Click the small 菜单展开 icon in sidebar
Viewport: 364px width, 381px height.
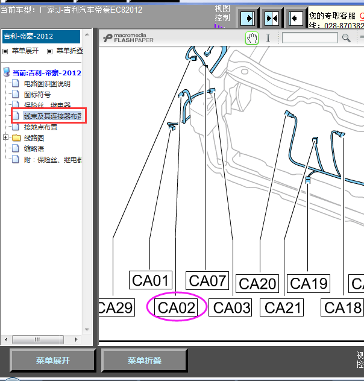tap(5, 51)
